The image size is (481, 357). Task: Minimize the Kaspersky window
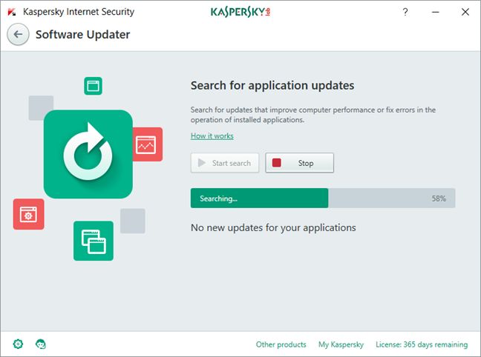click(x=435, y=12)
